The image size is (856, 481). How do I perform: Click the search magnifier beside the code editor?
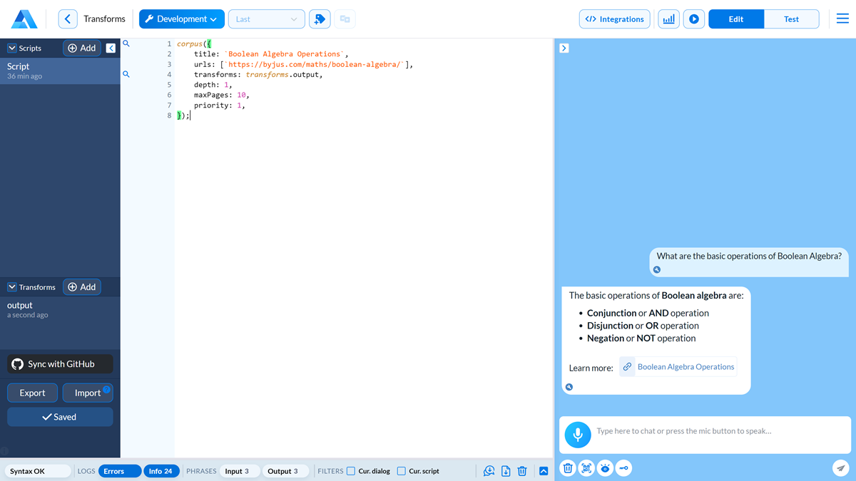(126, 43)
